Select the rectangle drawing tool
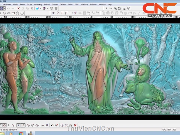Screen dimensions: 180x135 click(13, 13)
